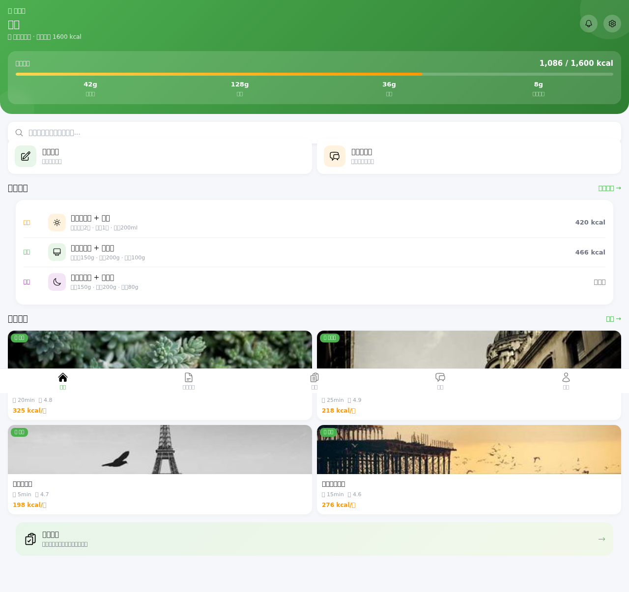The image size is (629, 592).
Task: Open the sunset pier recipe image
Action: click(x=469, y=450)
